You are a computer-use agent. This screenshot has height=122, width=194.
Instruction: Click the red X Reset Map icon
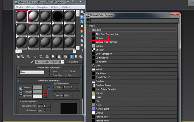(x=35, y=57)
